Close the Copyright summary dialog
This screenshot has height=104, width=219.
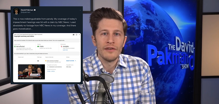click(x=79, y=35)
